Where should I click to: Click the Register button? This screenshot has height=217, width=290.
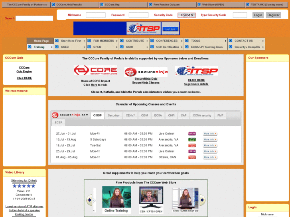[273, 15]
